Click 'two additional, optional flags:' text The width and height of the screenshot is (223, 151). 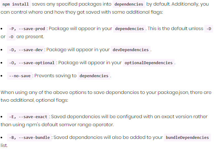35,100
